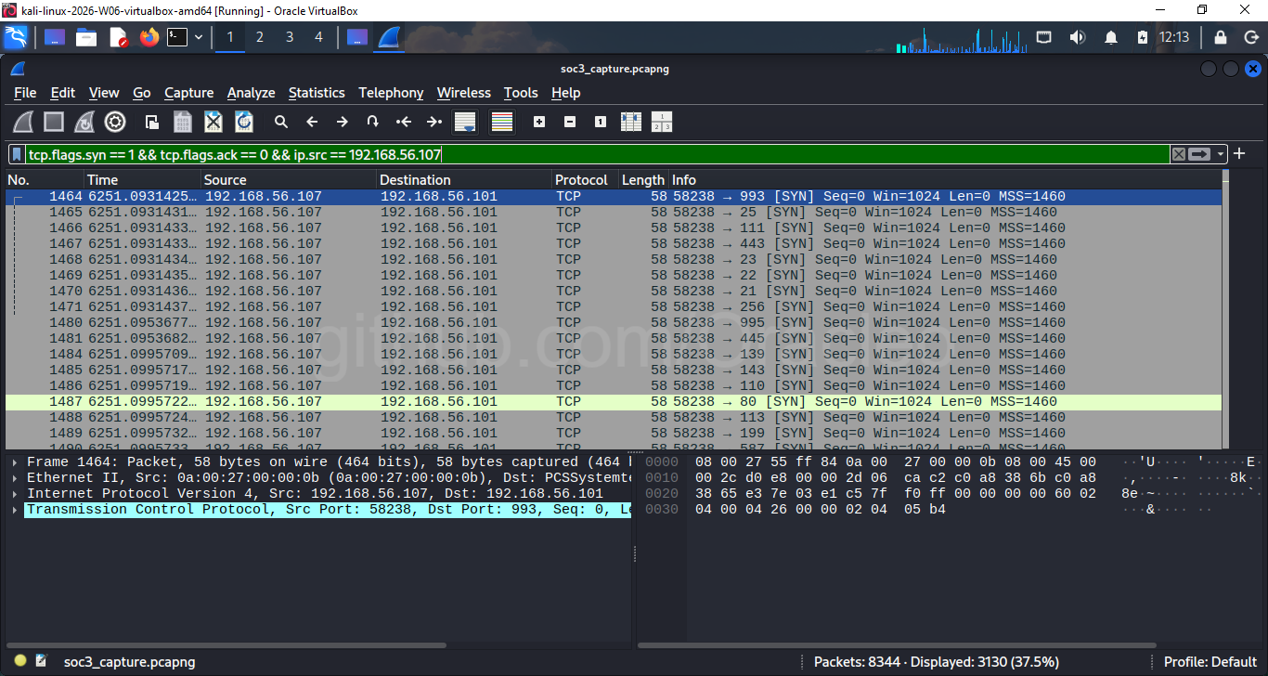Open the display filter dropdown arrow

[x=1221, y=153]
